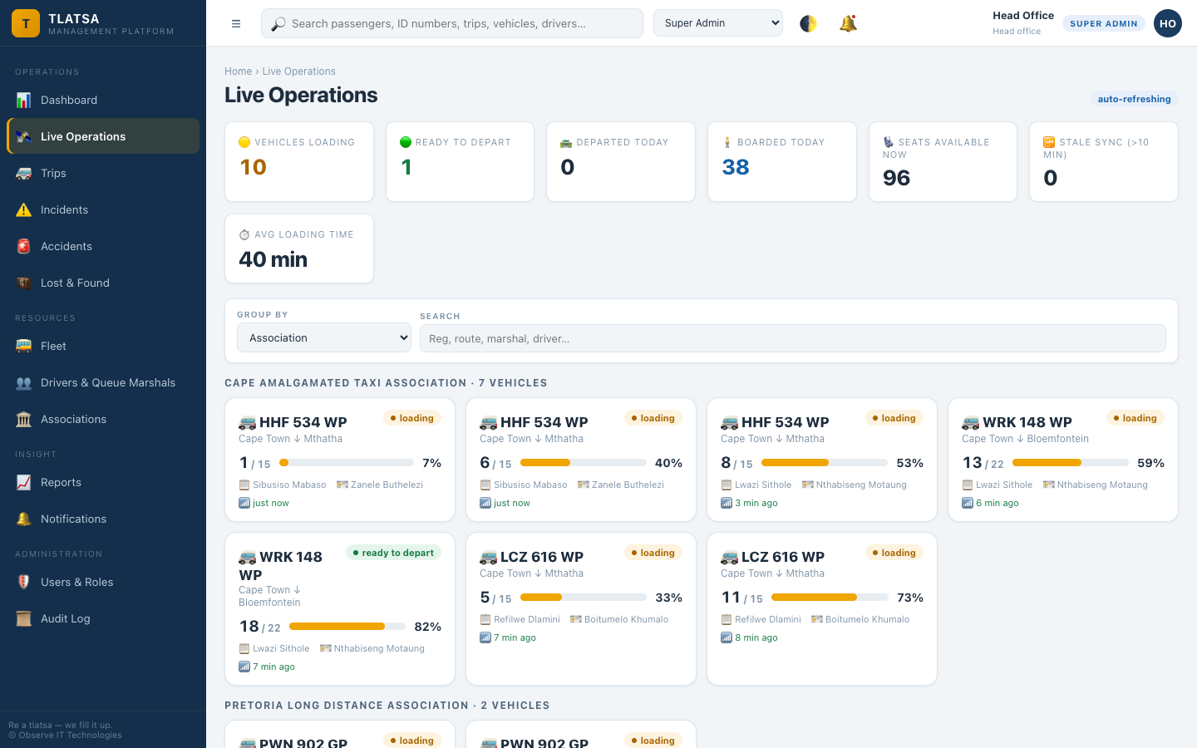Screen dimensions: 1197x748
Task: Go to Dashboard in the sidebar
Action: click(x=103, y=100)
